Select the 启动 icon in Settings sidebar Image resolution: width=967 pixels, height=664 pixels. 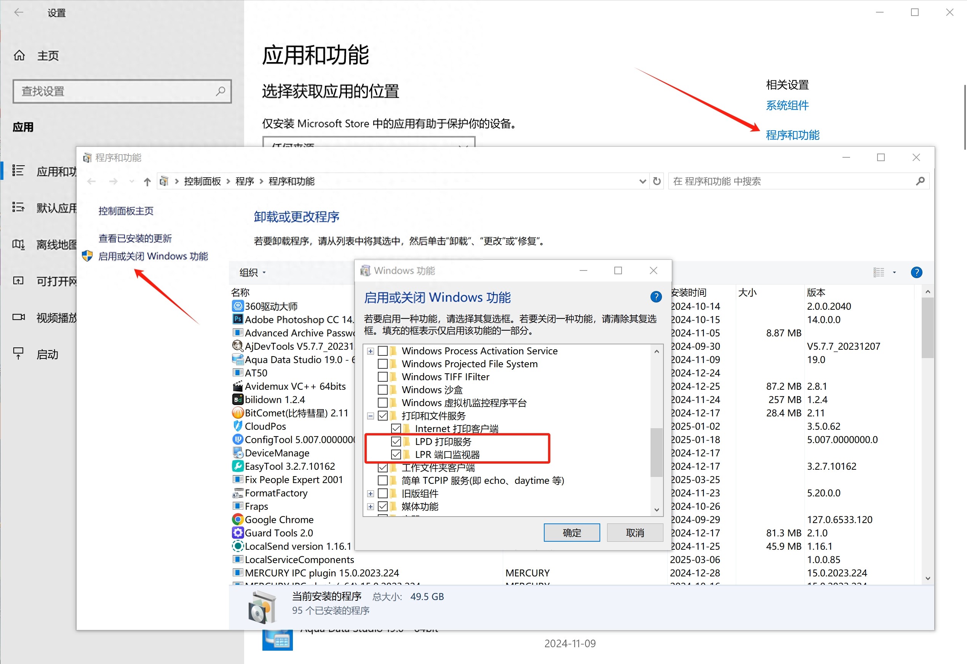(x=18, y=354)
